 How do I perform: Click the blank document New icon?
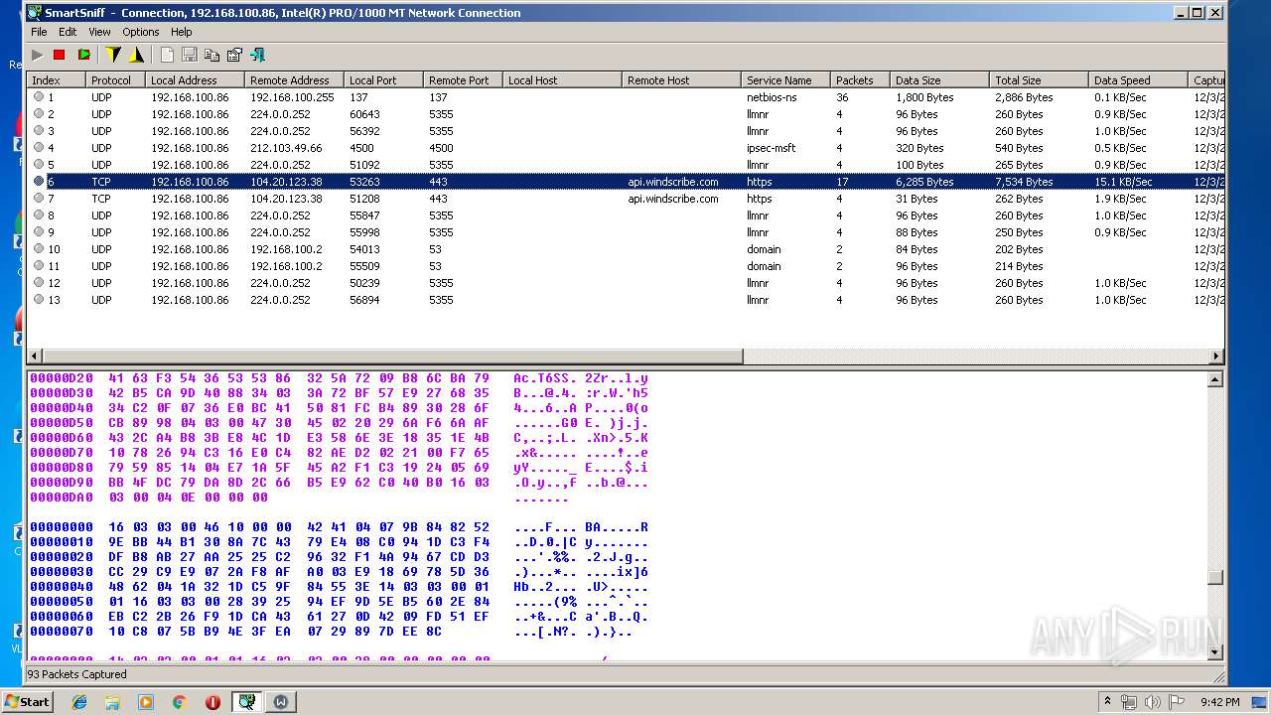point(167,55)
